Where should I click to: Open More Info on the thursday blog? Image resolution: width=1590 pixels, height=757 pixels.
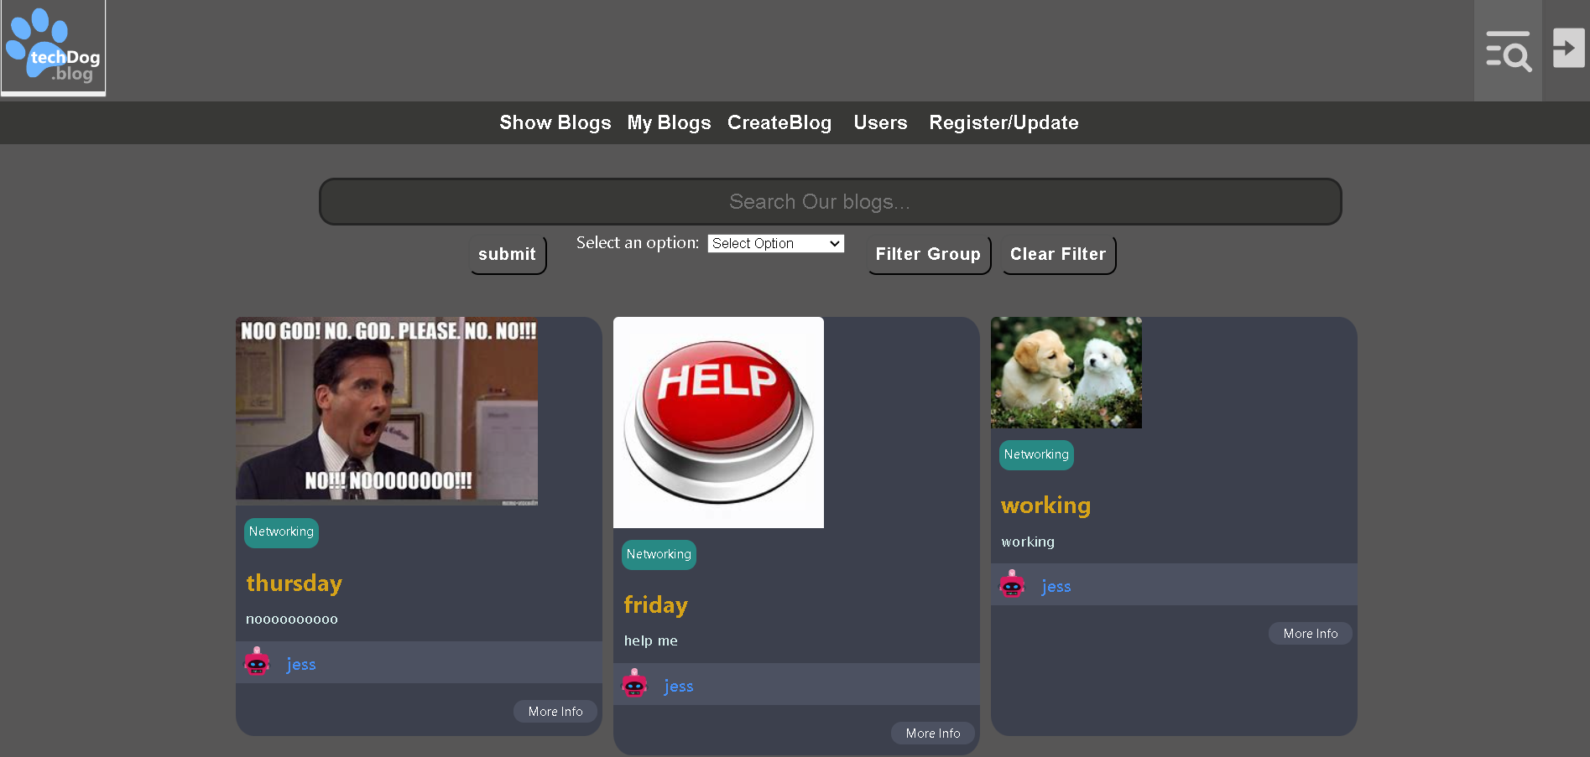(x=555, y=711)
